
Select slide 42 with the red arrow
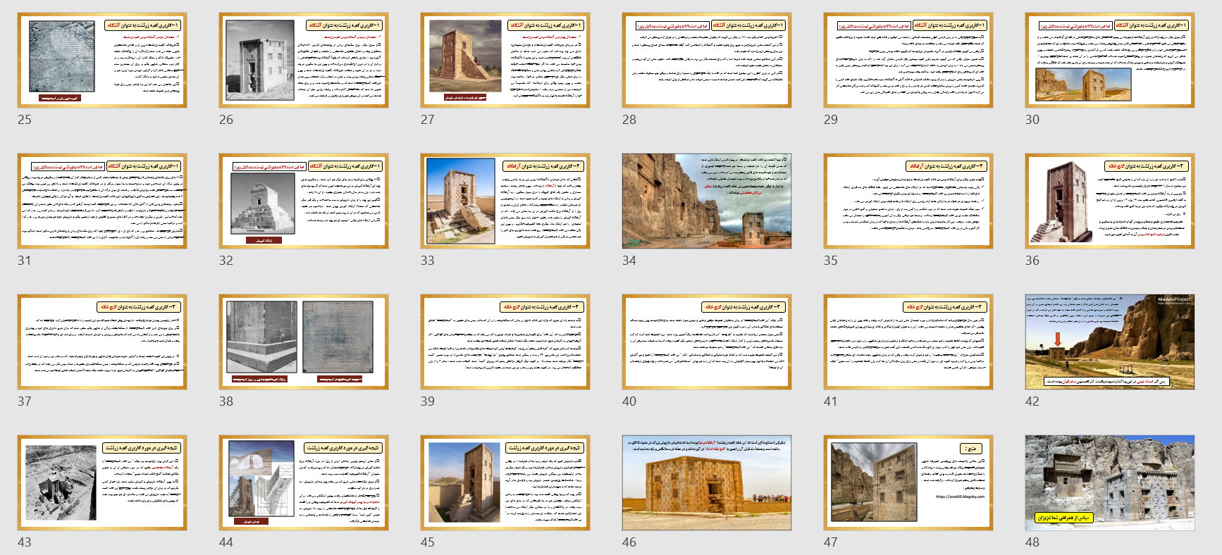pos(1110,342)
